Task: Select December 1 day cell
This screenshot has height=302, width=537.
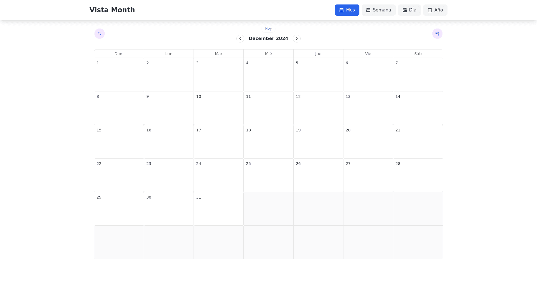Action: 119,74
